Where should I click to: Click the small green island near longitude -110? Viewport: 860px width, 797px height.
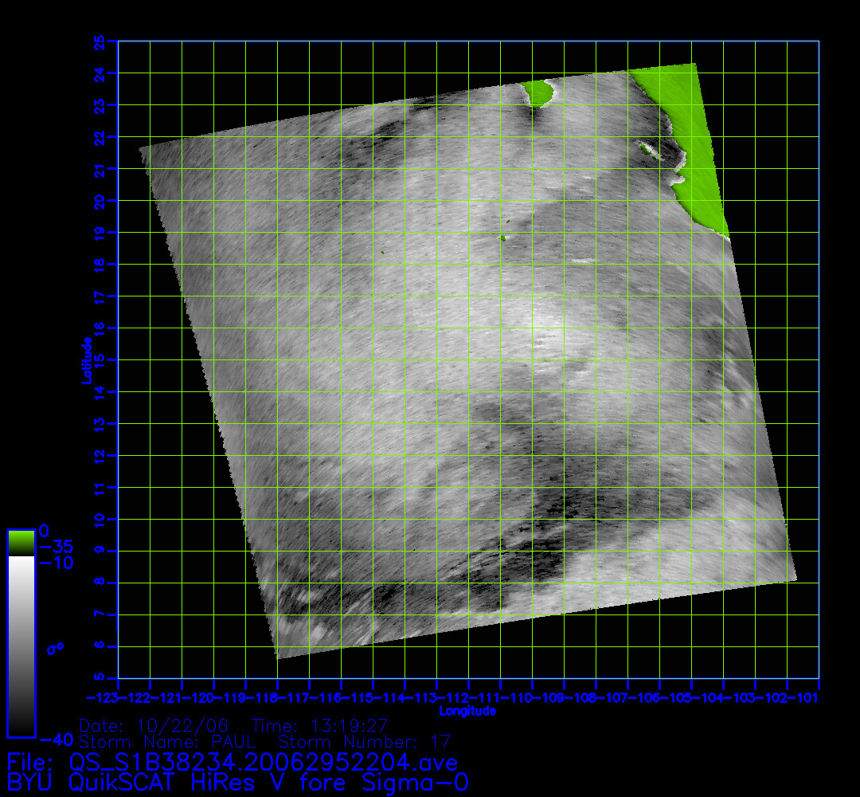pyautogui.click(x=502, y=238)
